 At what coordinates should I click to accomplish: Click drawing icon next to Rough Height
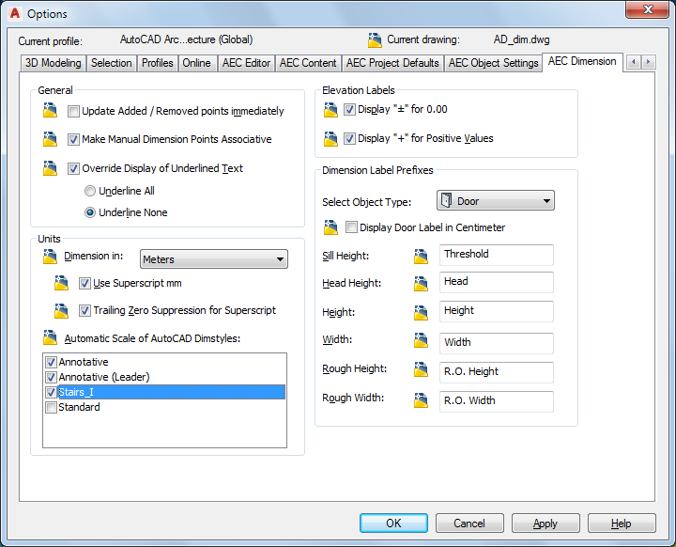click(421, 369)
